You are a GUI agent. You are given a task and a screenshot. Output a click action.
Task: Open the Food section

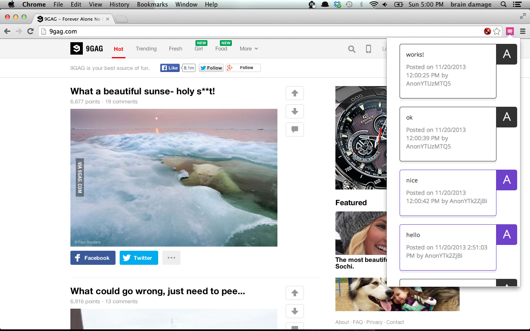(221, 49)
